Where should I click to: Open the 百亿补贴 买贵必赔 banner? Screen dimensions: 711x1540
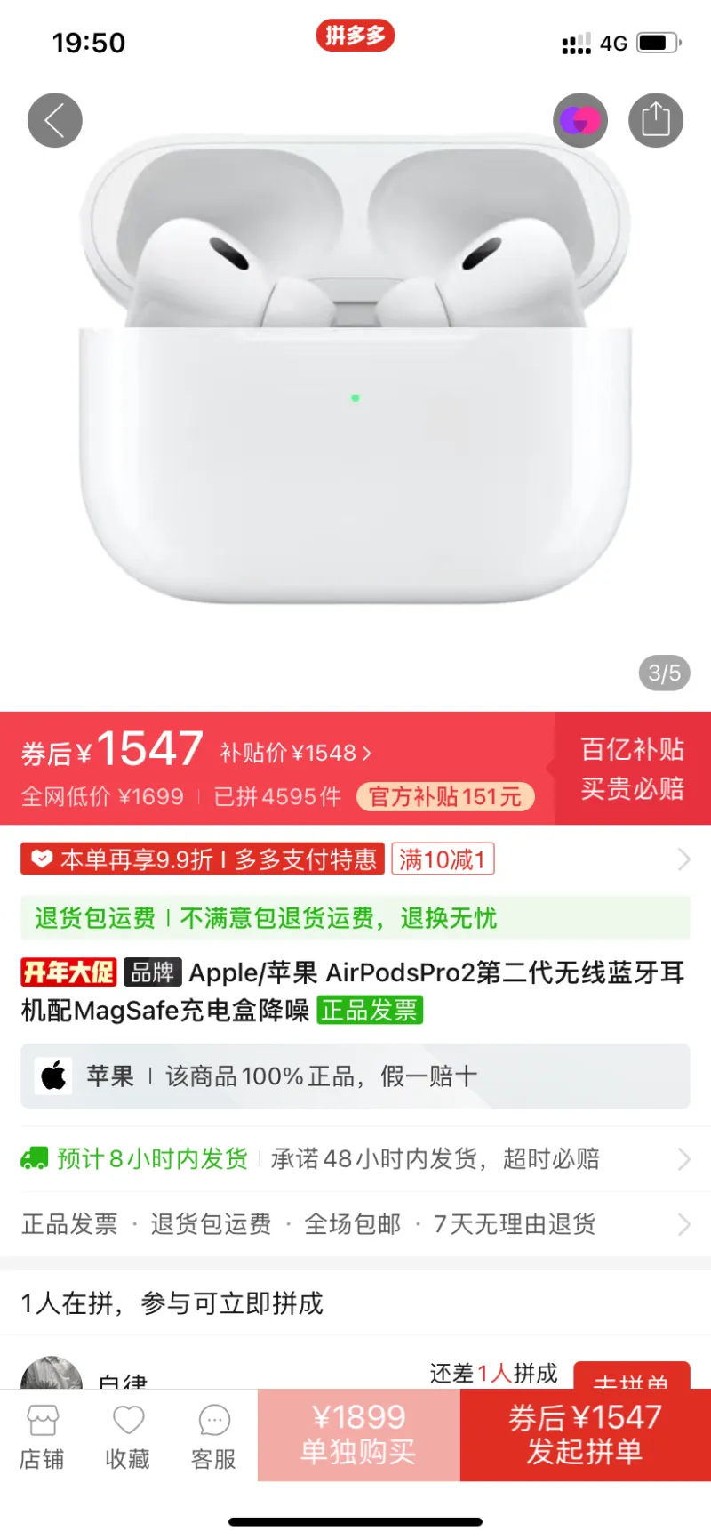coord(632,769)
